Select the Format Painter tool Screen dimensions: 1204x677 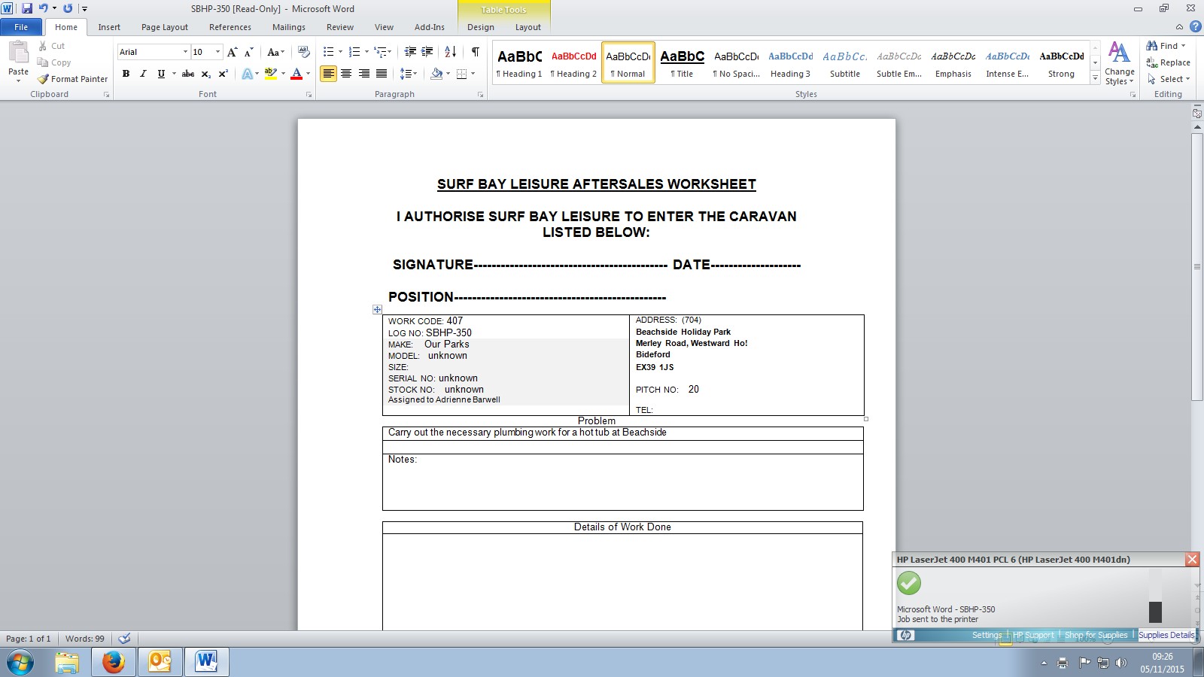[x=72, y=79]
